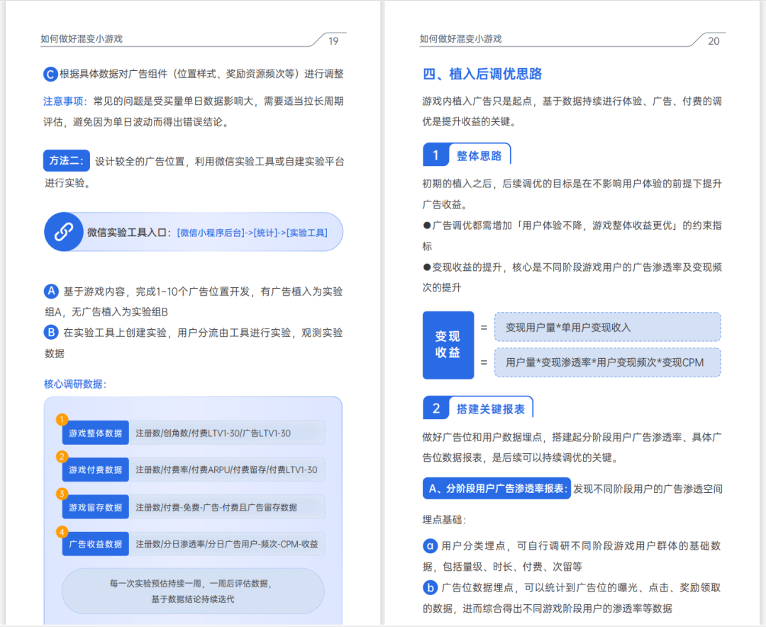Screen dimensions: 766x627
Task: Select the 方法二 blue label
Action: (x=67, y=161)
